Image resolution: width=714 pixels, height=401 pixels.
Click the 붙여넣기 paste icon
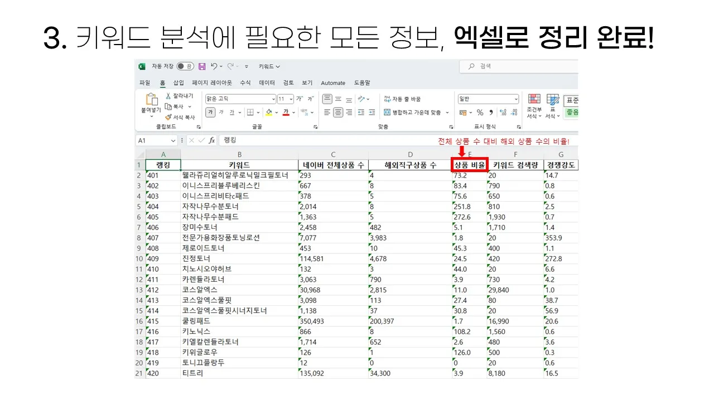[151, 100]
